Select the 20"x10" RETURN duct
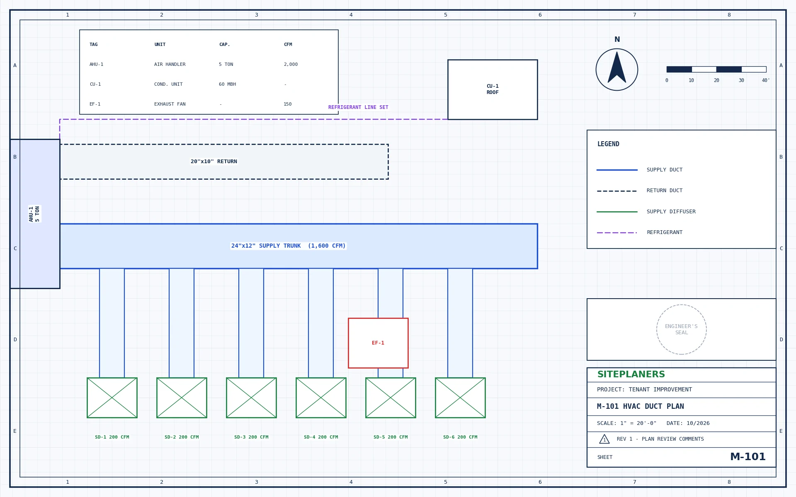Screen dimensions: 796x497 (224, 162)
